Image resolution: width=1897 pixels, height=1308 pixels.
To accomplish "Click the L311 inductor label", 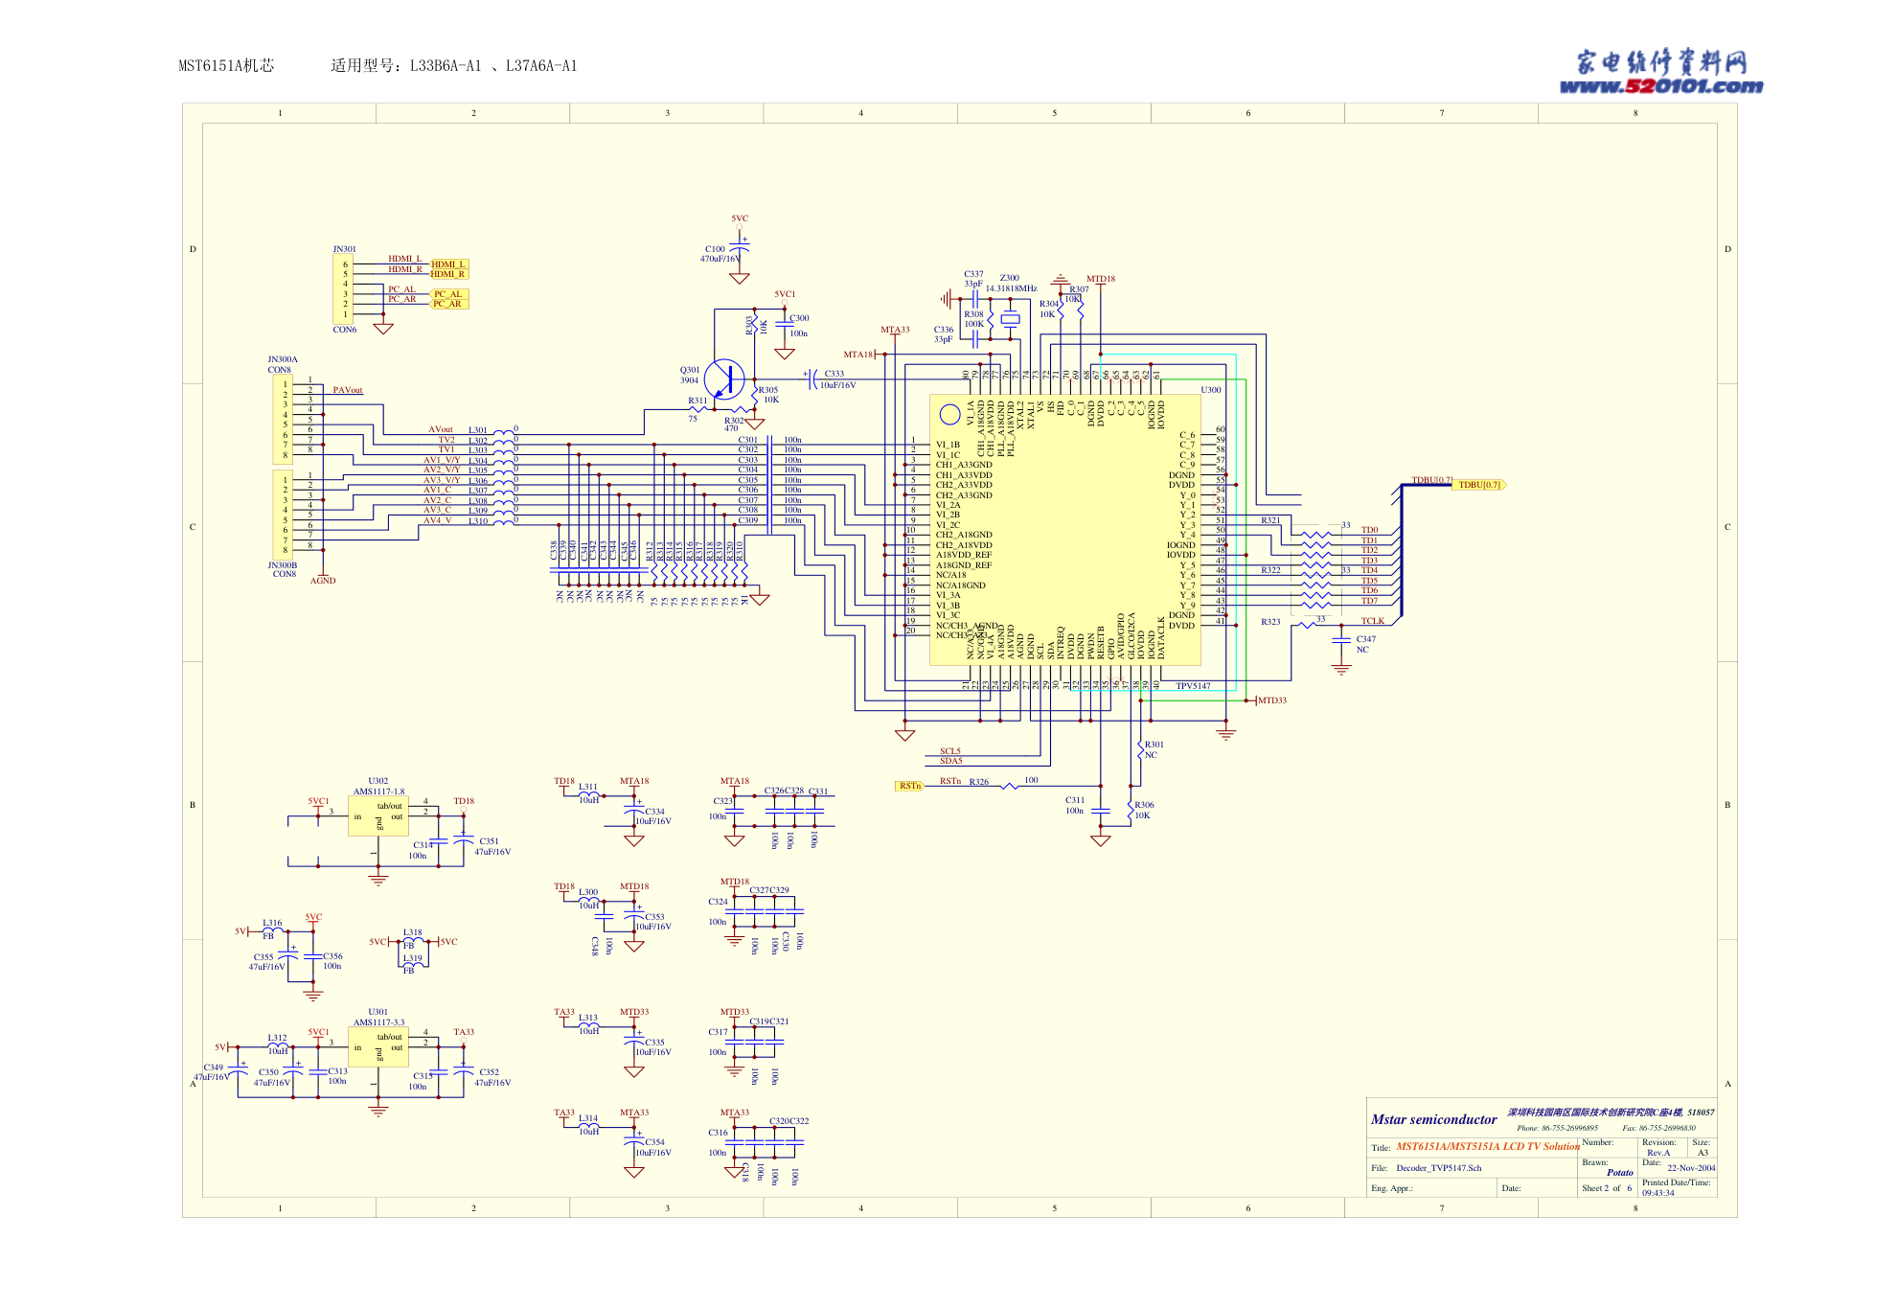I will pos(588,787).
